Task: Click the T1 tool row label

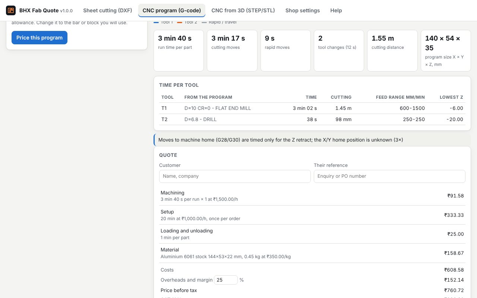Action: [x=164, y=108]
